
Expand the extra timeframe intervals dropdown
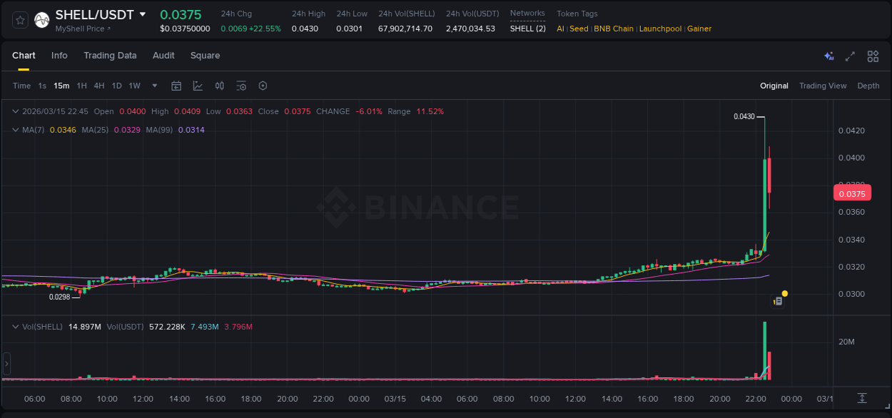point(153,86)
